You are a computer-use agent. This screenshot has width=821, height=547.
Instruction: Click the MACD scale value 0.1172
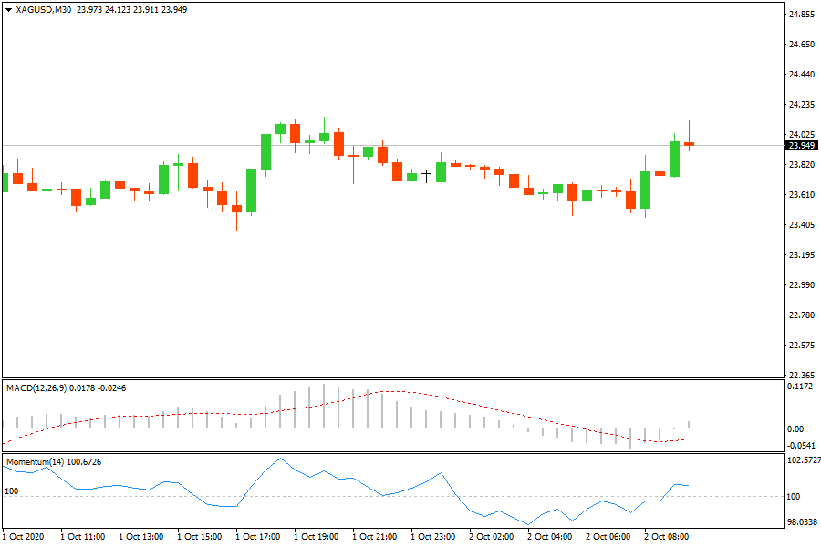tap(801, 387)
